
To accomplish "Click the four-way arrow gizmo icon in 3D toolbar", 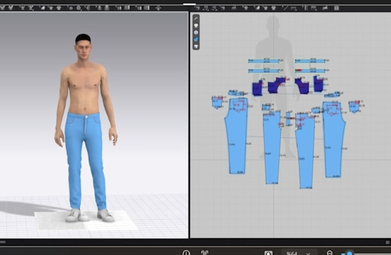I will click(x=158, y=8).
